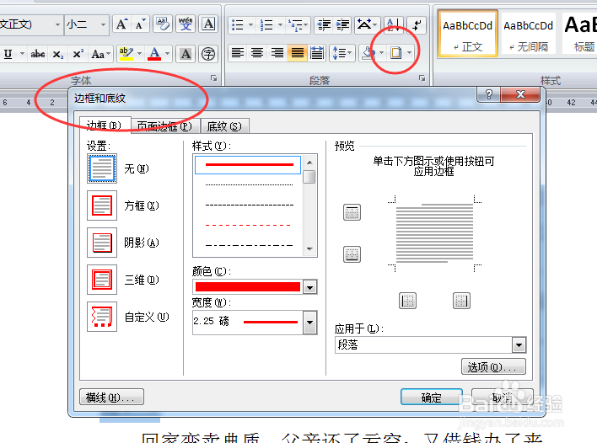
Task: Open the font size dropdown
Action: pos(103,24)
